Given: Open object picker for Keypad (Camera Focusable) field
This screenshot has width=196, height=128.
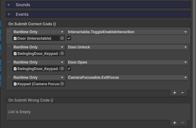Looking at the screenshot, I should (x=62, y=84).
